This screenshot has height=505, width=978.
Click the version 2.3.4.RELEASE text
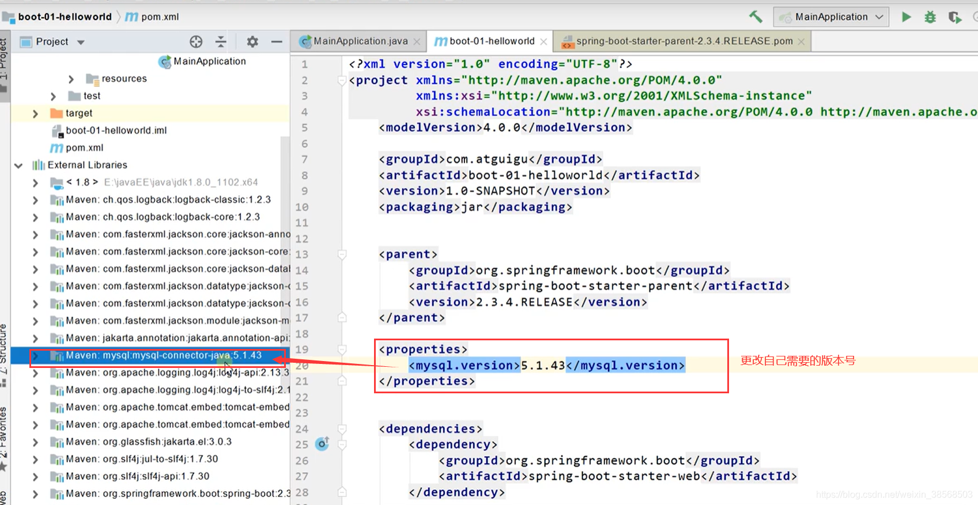click(x=524, y=302)
